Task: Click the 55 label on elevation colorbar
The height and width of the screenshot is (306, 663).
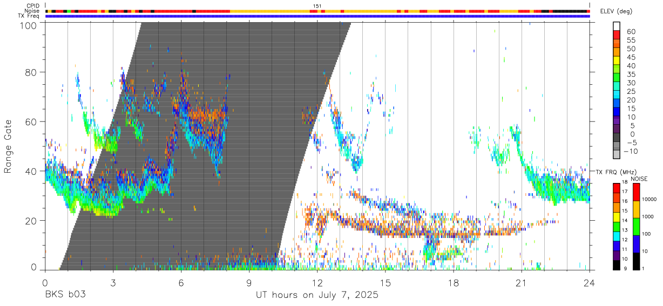Action: tap(631, 40)
